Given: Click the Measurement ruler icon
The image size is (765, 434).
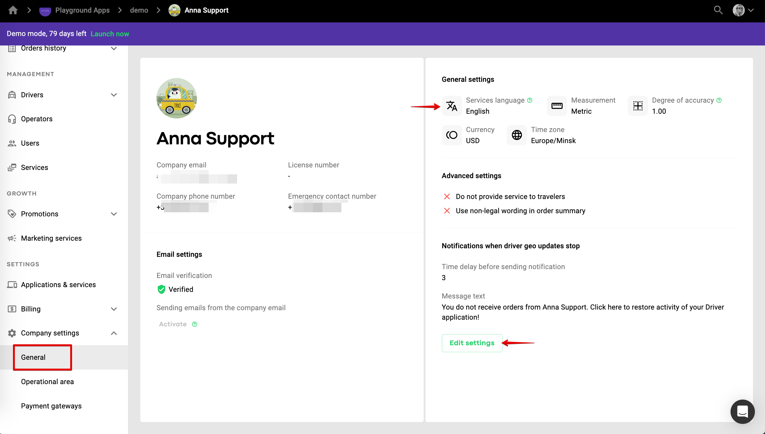Looking at the screenshot, I should (557, 106).
